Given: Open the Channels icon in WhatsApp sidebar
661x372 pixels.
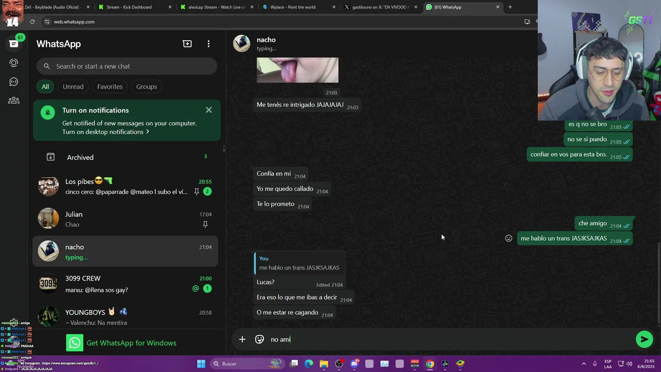Looking at the screenshot, I should point(14,82).
